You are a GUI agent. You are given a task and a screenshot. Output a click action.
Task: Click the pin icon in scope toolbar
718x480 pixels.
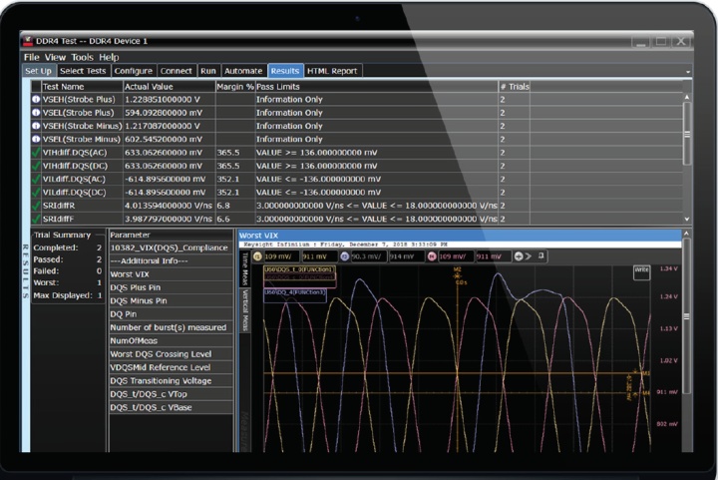[540, 255]
